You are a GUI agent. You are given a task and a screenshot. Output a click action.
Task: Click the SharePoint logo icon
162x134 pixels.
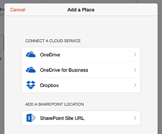[x=31, y=118]
